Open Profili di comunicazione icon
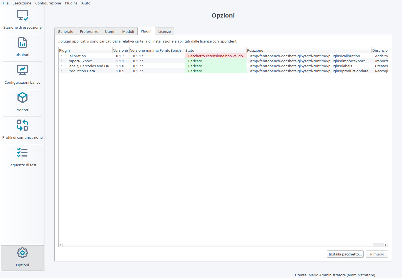This screenshot has height=278, width=402. (x=22, y=125)
